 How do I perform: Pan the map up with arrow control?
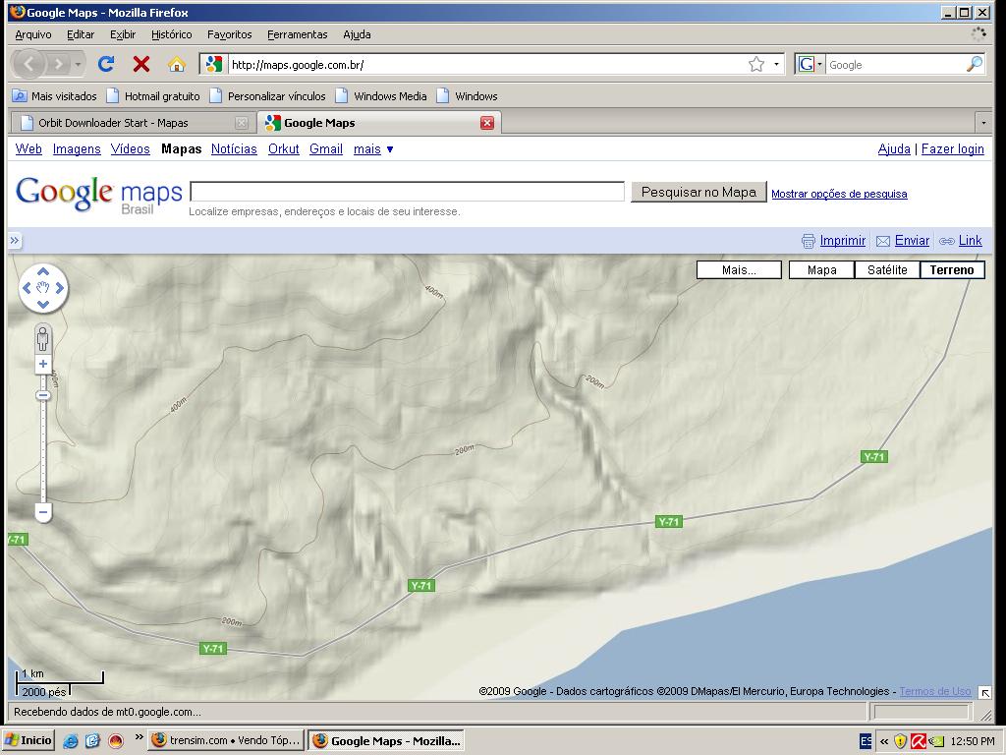pyautogui.click(x=43, y=272)
